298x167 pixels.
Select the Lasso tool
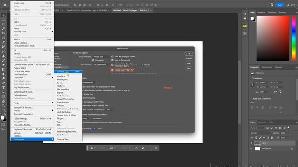tap(3, 24)
